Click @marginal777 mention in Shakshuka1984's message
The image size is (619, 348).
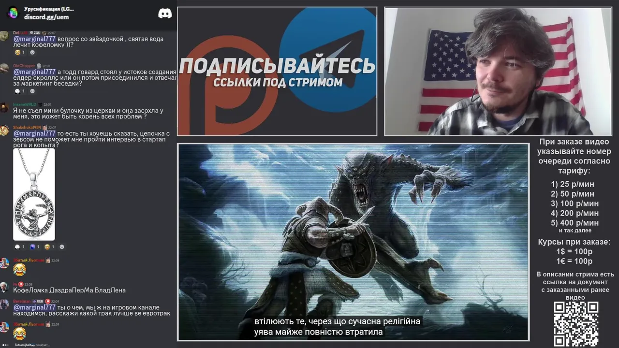34,133
